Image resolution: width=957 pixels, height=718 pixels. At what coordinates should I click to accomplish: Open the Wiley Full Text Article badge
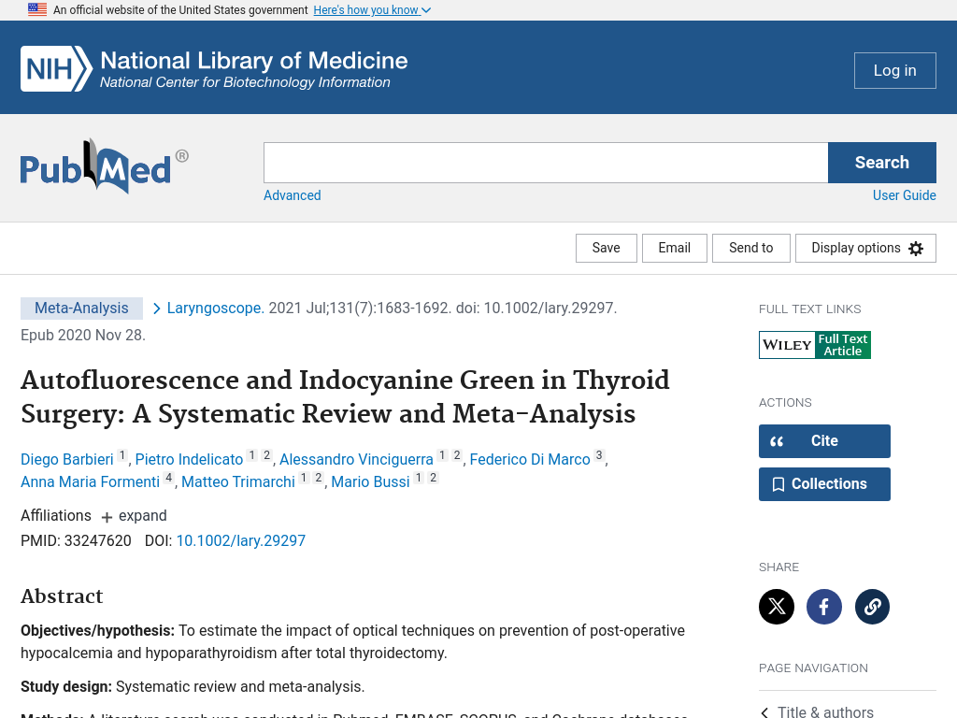814,345
